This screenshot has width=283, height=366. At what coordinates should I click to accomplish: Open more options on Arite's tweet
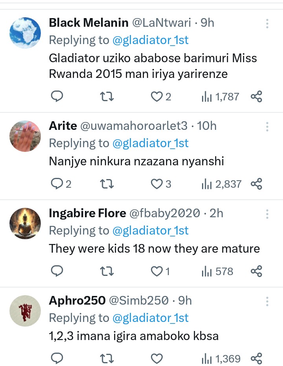tap(267, 127)
